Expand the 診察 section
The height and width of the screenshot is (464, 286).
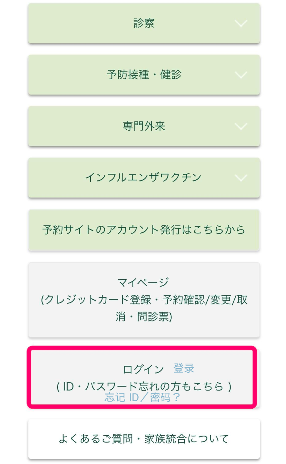(x=144, y=24)
